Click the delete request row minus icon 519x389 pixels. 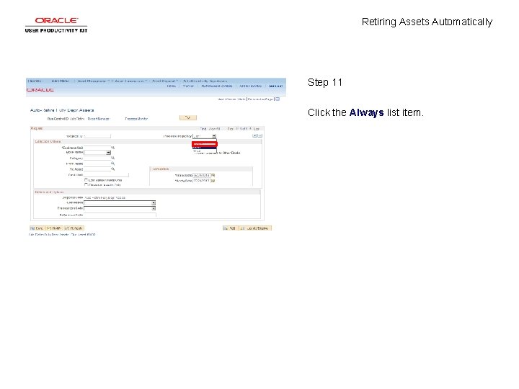click(x=259, y=135)
